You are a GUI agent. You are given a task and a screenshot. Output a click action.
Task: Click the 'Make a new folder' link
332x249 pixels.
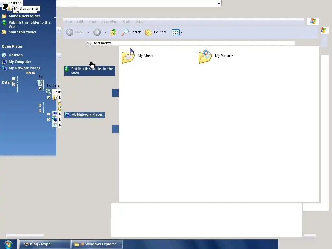click(24, 16)
